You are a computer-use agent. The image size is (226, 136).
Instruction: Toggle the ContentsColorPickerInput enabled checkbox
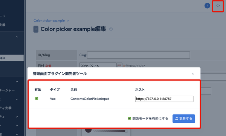tap(37, 98)
